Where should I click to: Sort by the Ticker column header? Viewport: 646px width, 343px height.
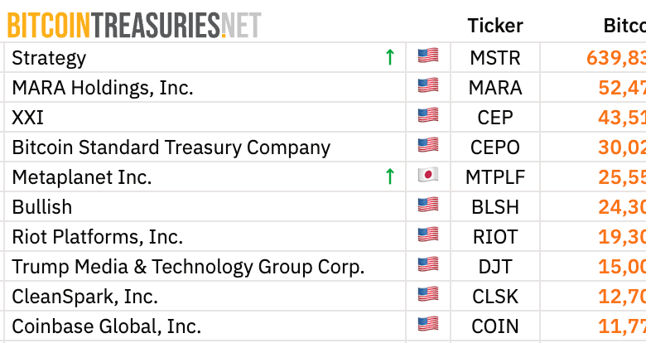coord(495,26)
